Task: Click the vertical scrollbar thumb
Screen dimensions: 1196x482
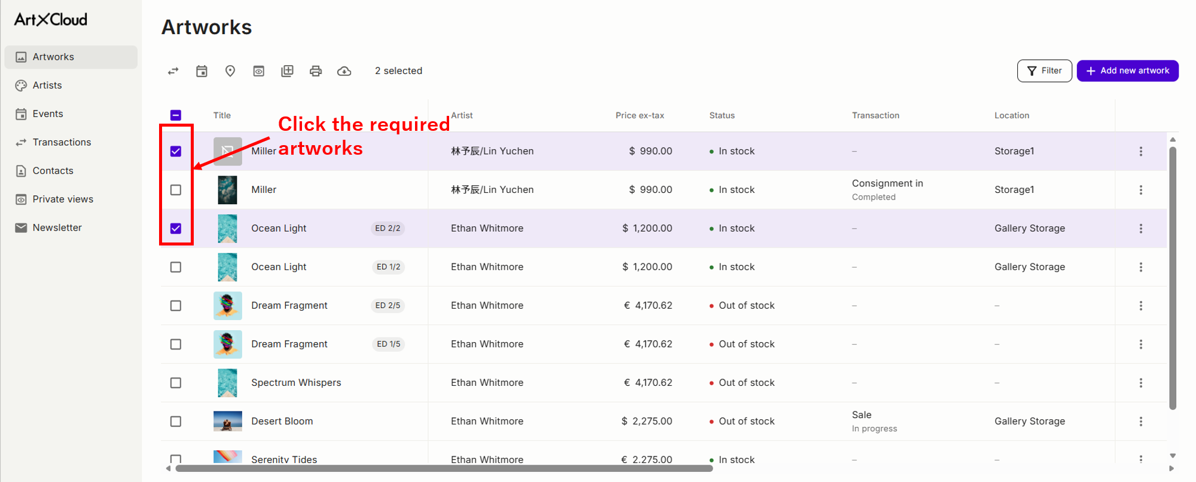Action: pyautogui.click(x=1173, y=278)
